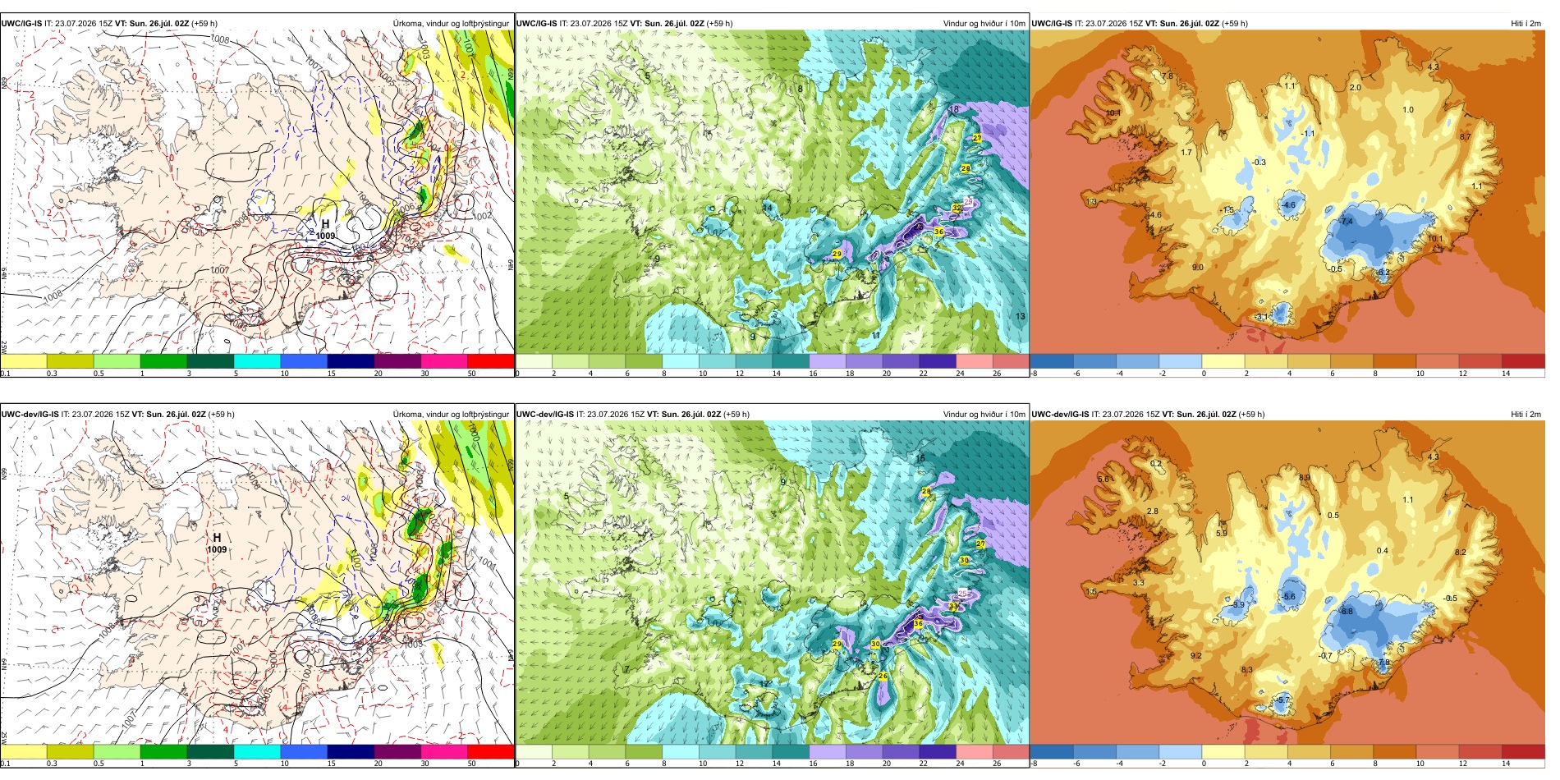This screenshot has width=1560, height=780.
Task: Select the yellow 26 gust label in UWC-dev wind map
Action: 883,676
